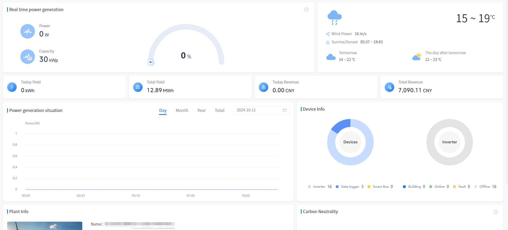Toggle the Offline legend item
The width and height of the screenshot is (508, 230).
coord(485,187)
